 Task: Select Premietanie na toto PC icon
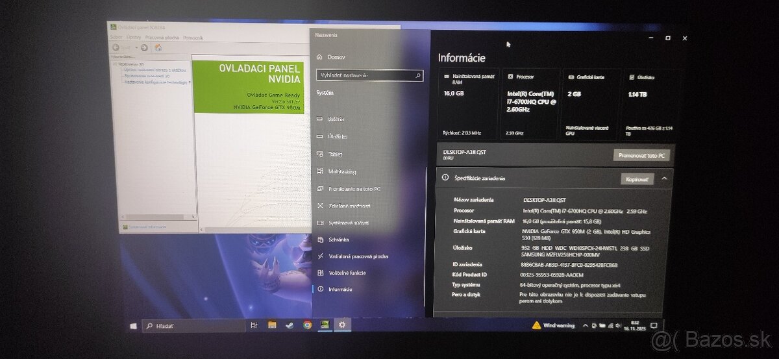[319, 188]
